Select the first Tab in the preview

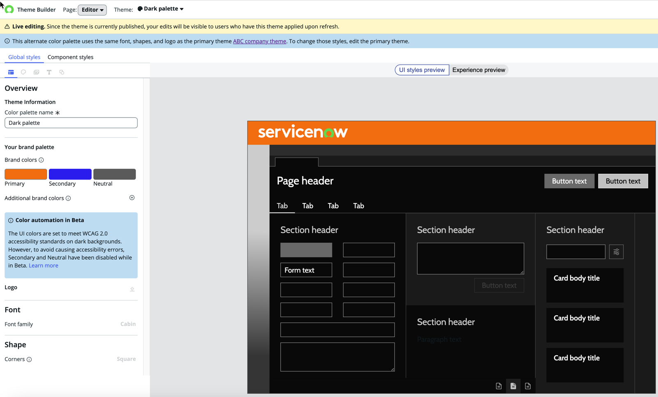tap(282, 206)
